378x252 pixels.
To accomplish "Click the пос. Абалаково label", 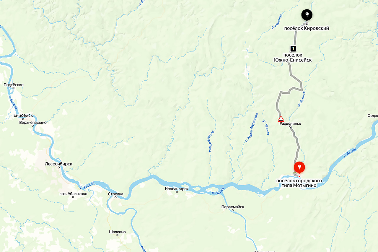I will (x=73, y=194).
